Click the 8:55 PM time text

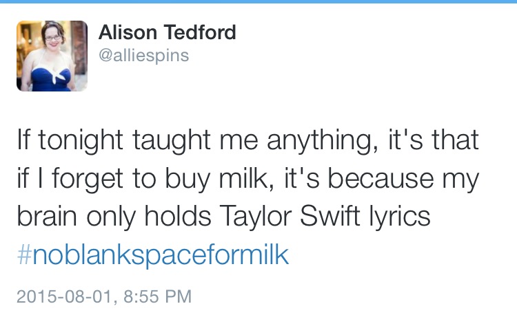point(157,296)
